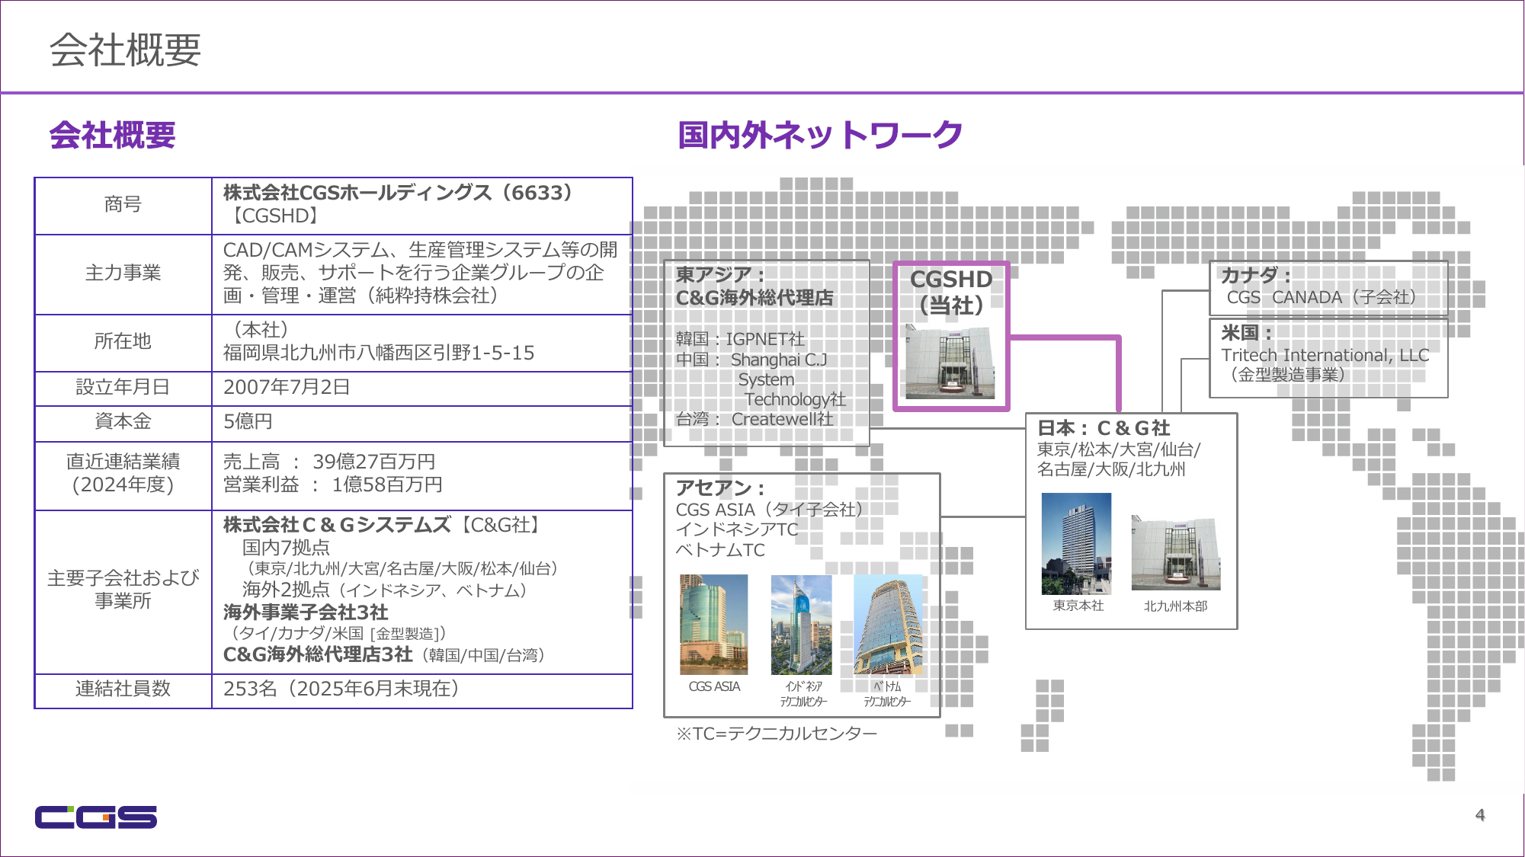
Task: Click the 名古屋/大阪/北九州 locations line
Action: (1111, 469)
